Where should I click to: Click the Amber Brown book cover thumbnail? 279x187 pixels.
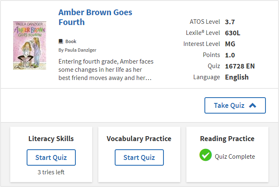pos(29,46)
